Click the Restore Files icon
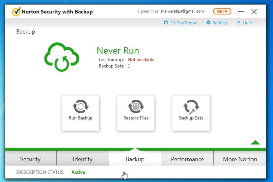This screenshot has height=182, width=273. pos(136,107)
